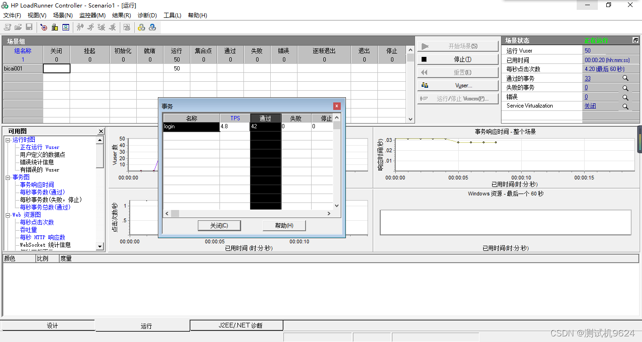Click the magnifier in the 错误 row

[626, 97]
